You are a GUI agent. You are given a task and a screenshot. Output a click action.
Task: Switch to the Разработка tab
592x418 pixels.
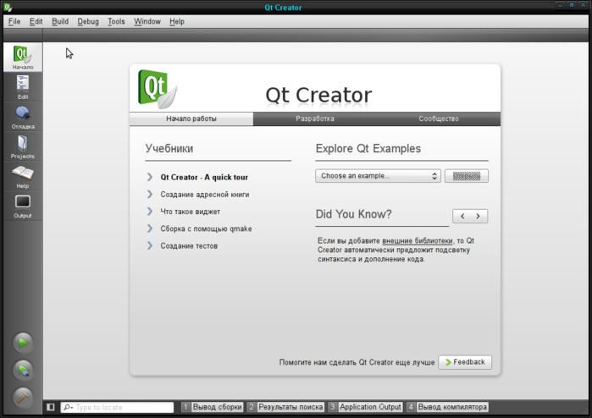point(315,118)
